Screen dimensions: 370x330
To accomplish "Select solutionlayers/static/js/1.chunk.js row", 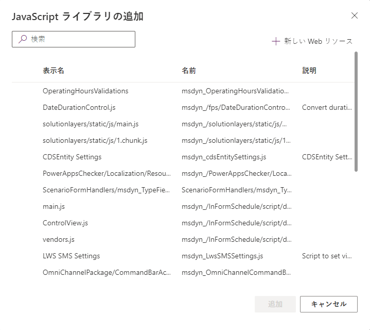I will click(x=183, y=141).
